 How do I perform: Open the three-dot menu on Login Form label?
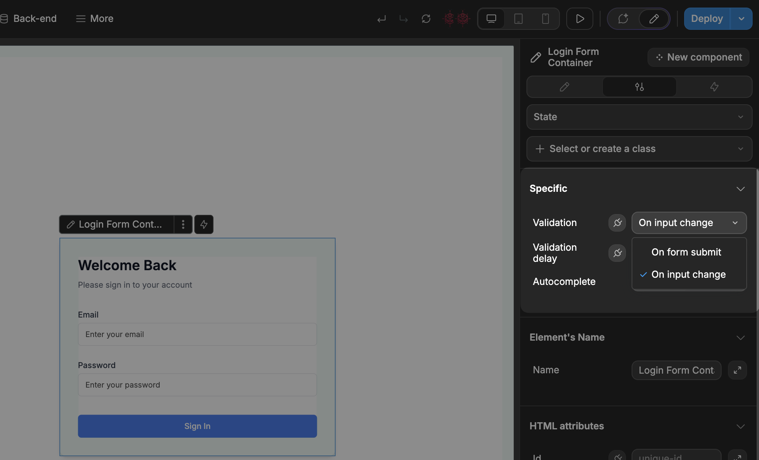[x=183, y=224]
